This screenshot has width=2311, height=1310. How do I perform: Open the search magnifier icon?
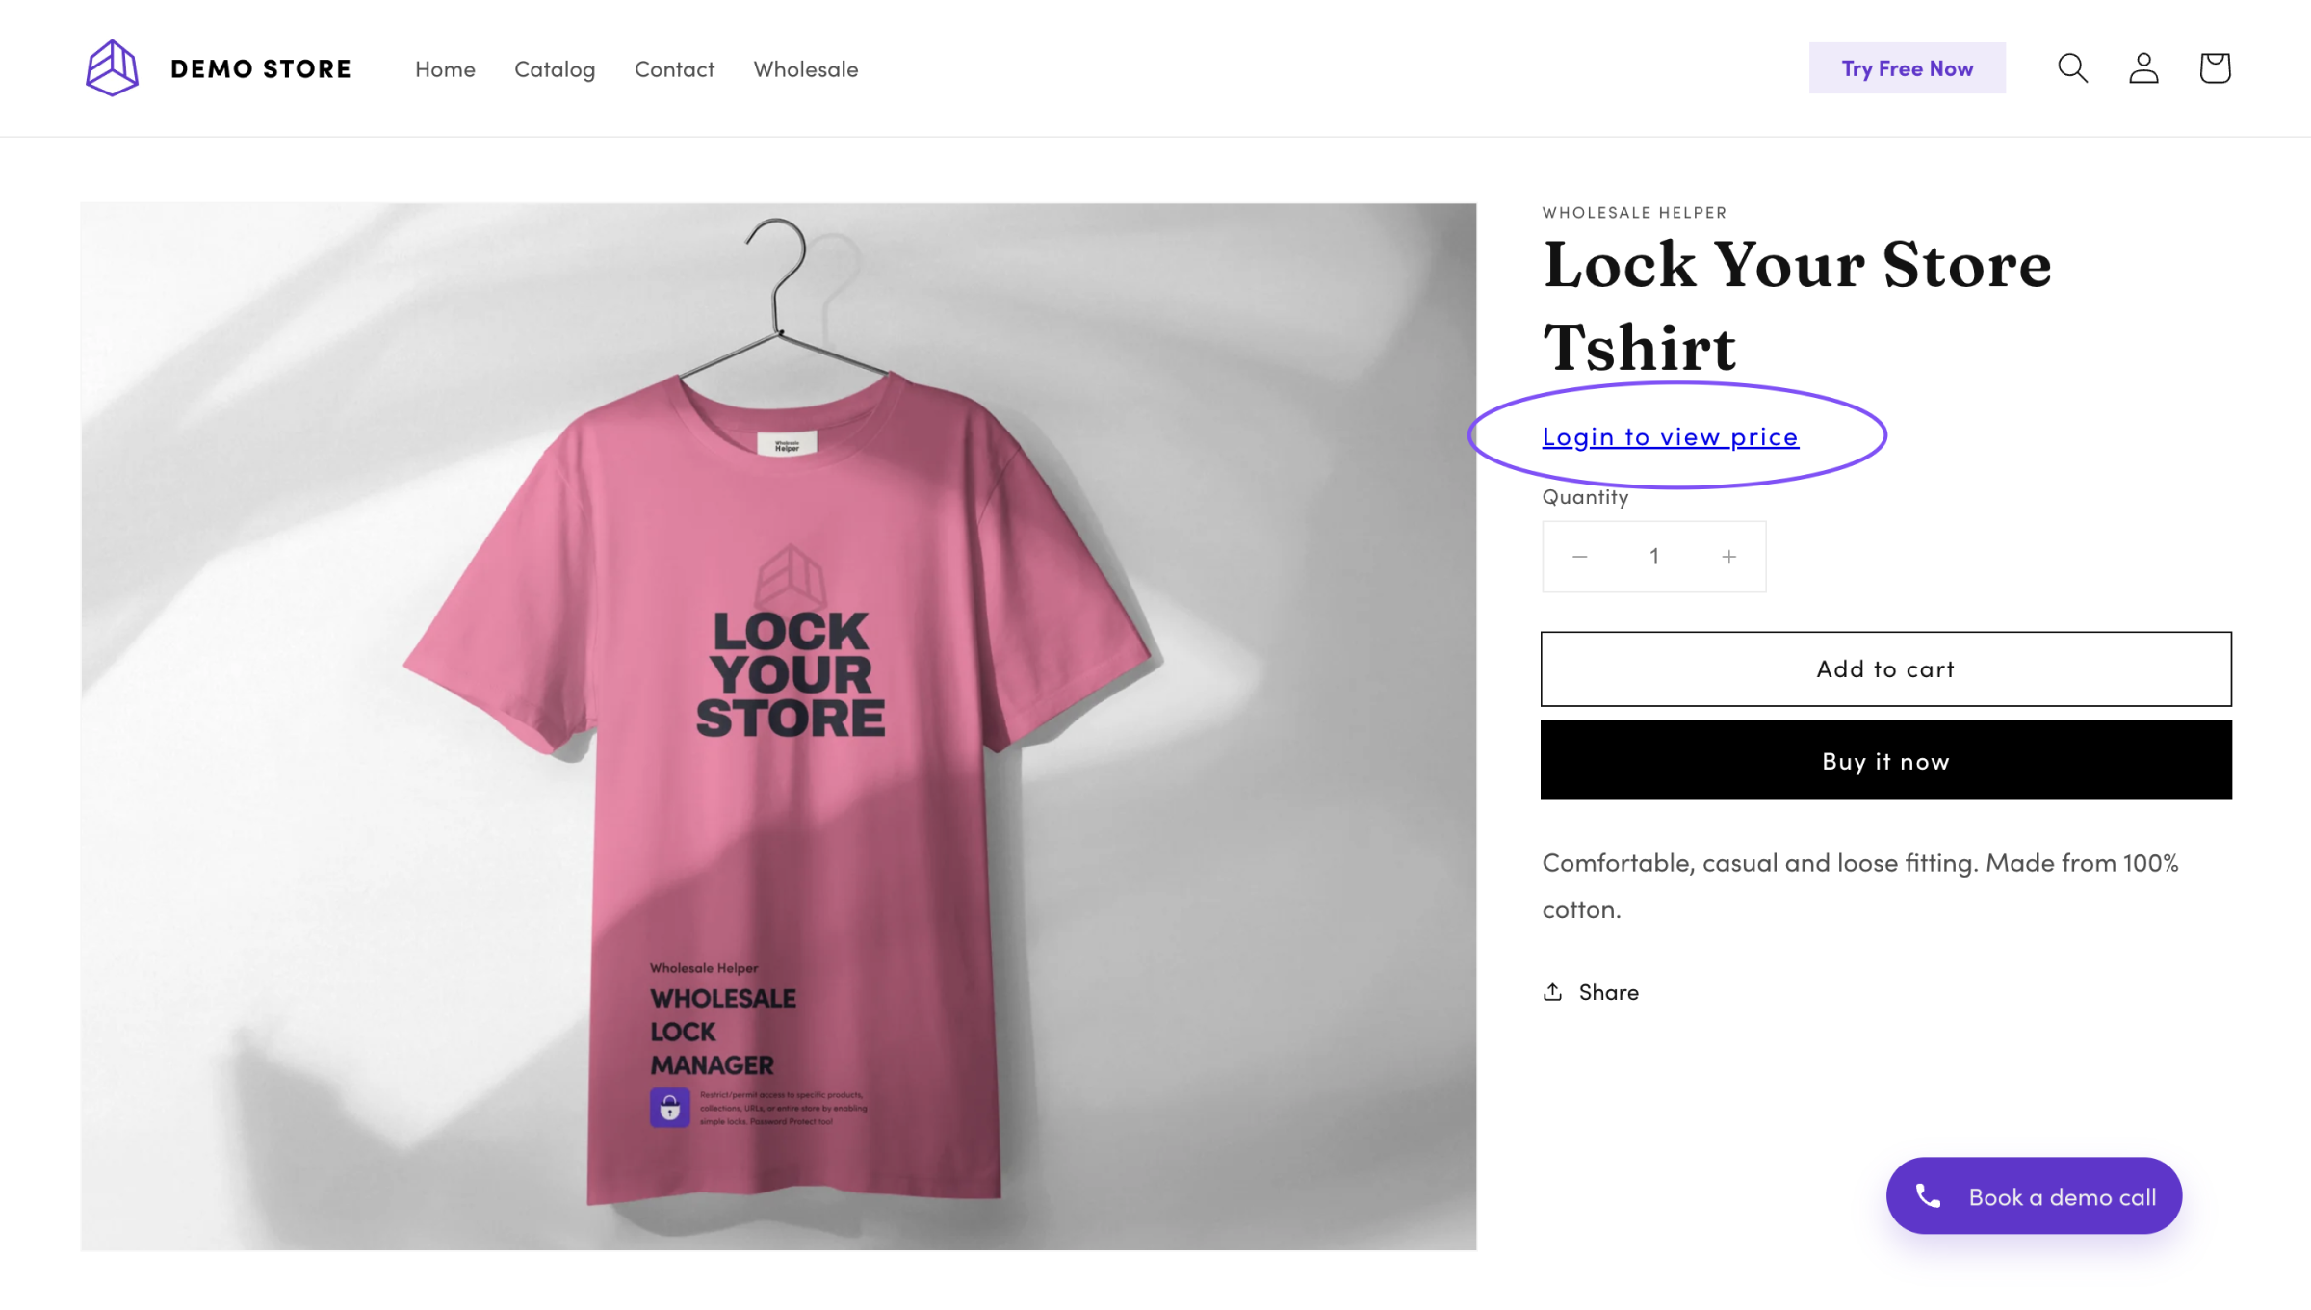click(2072, 68)
